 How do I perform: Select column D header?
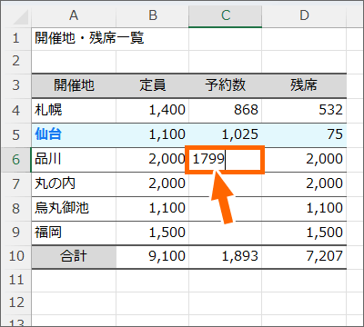(x=304, y=15)
